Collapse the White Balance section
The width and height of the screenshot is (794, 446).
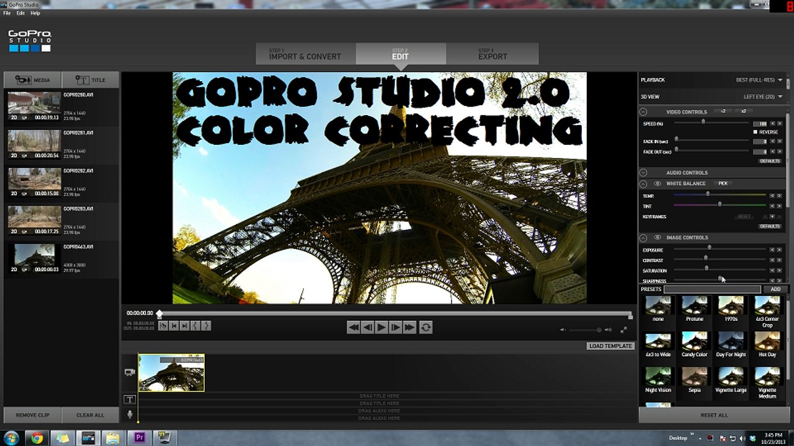click(x=643, y=184)
